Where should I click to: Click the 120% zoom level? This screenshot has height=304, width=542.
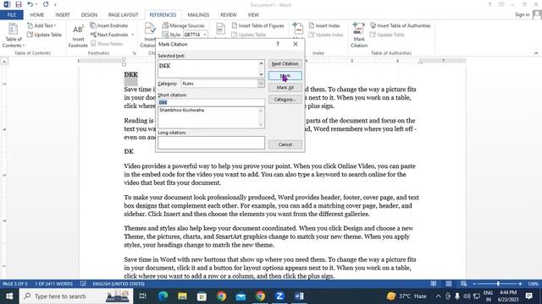(533, 284)
